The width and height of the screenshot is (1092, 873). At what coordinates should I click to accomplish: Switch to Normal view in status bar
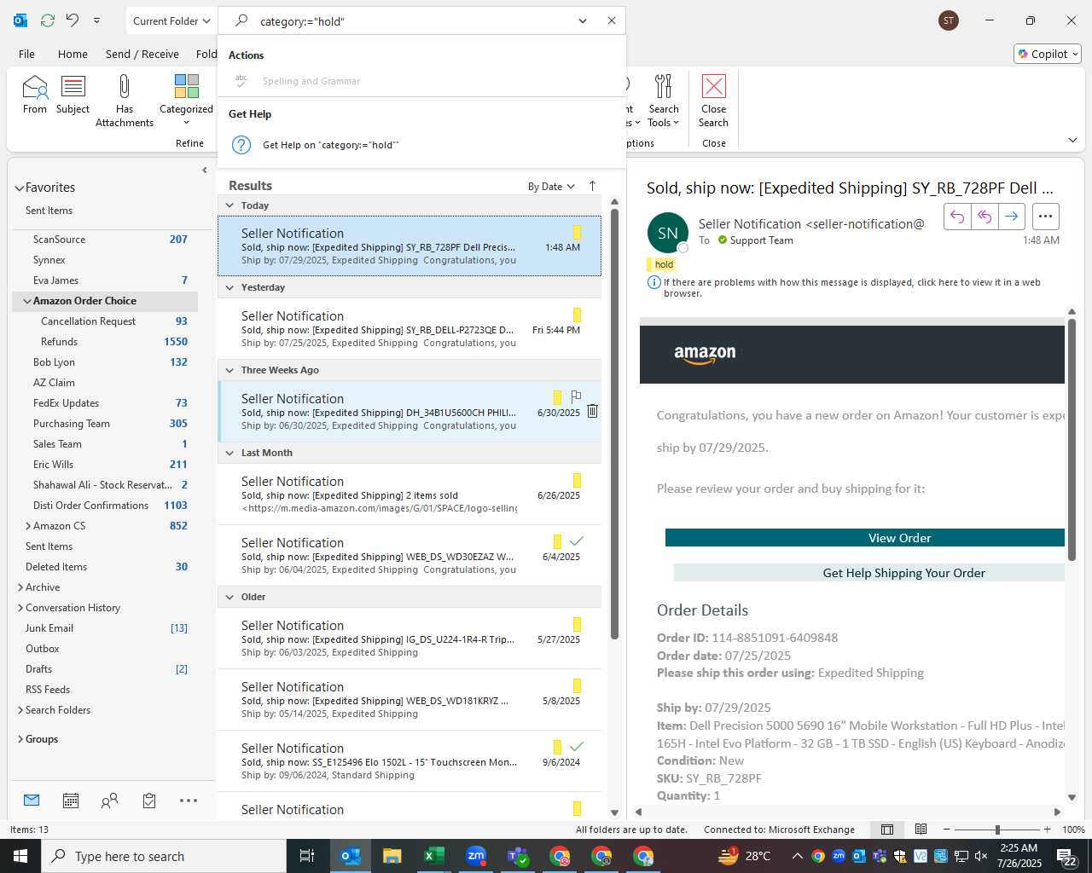[887, 830]
